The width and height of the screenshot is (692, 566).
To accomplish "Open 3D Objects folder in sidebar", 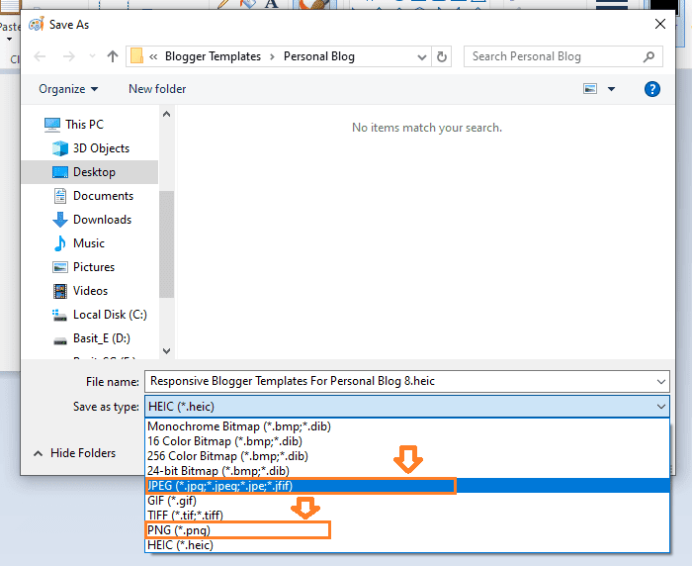I will click(100, 148).
